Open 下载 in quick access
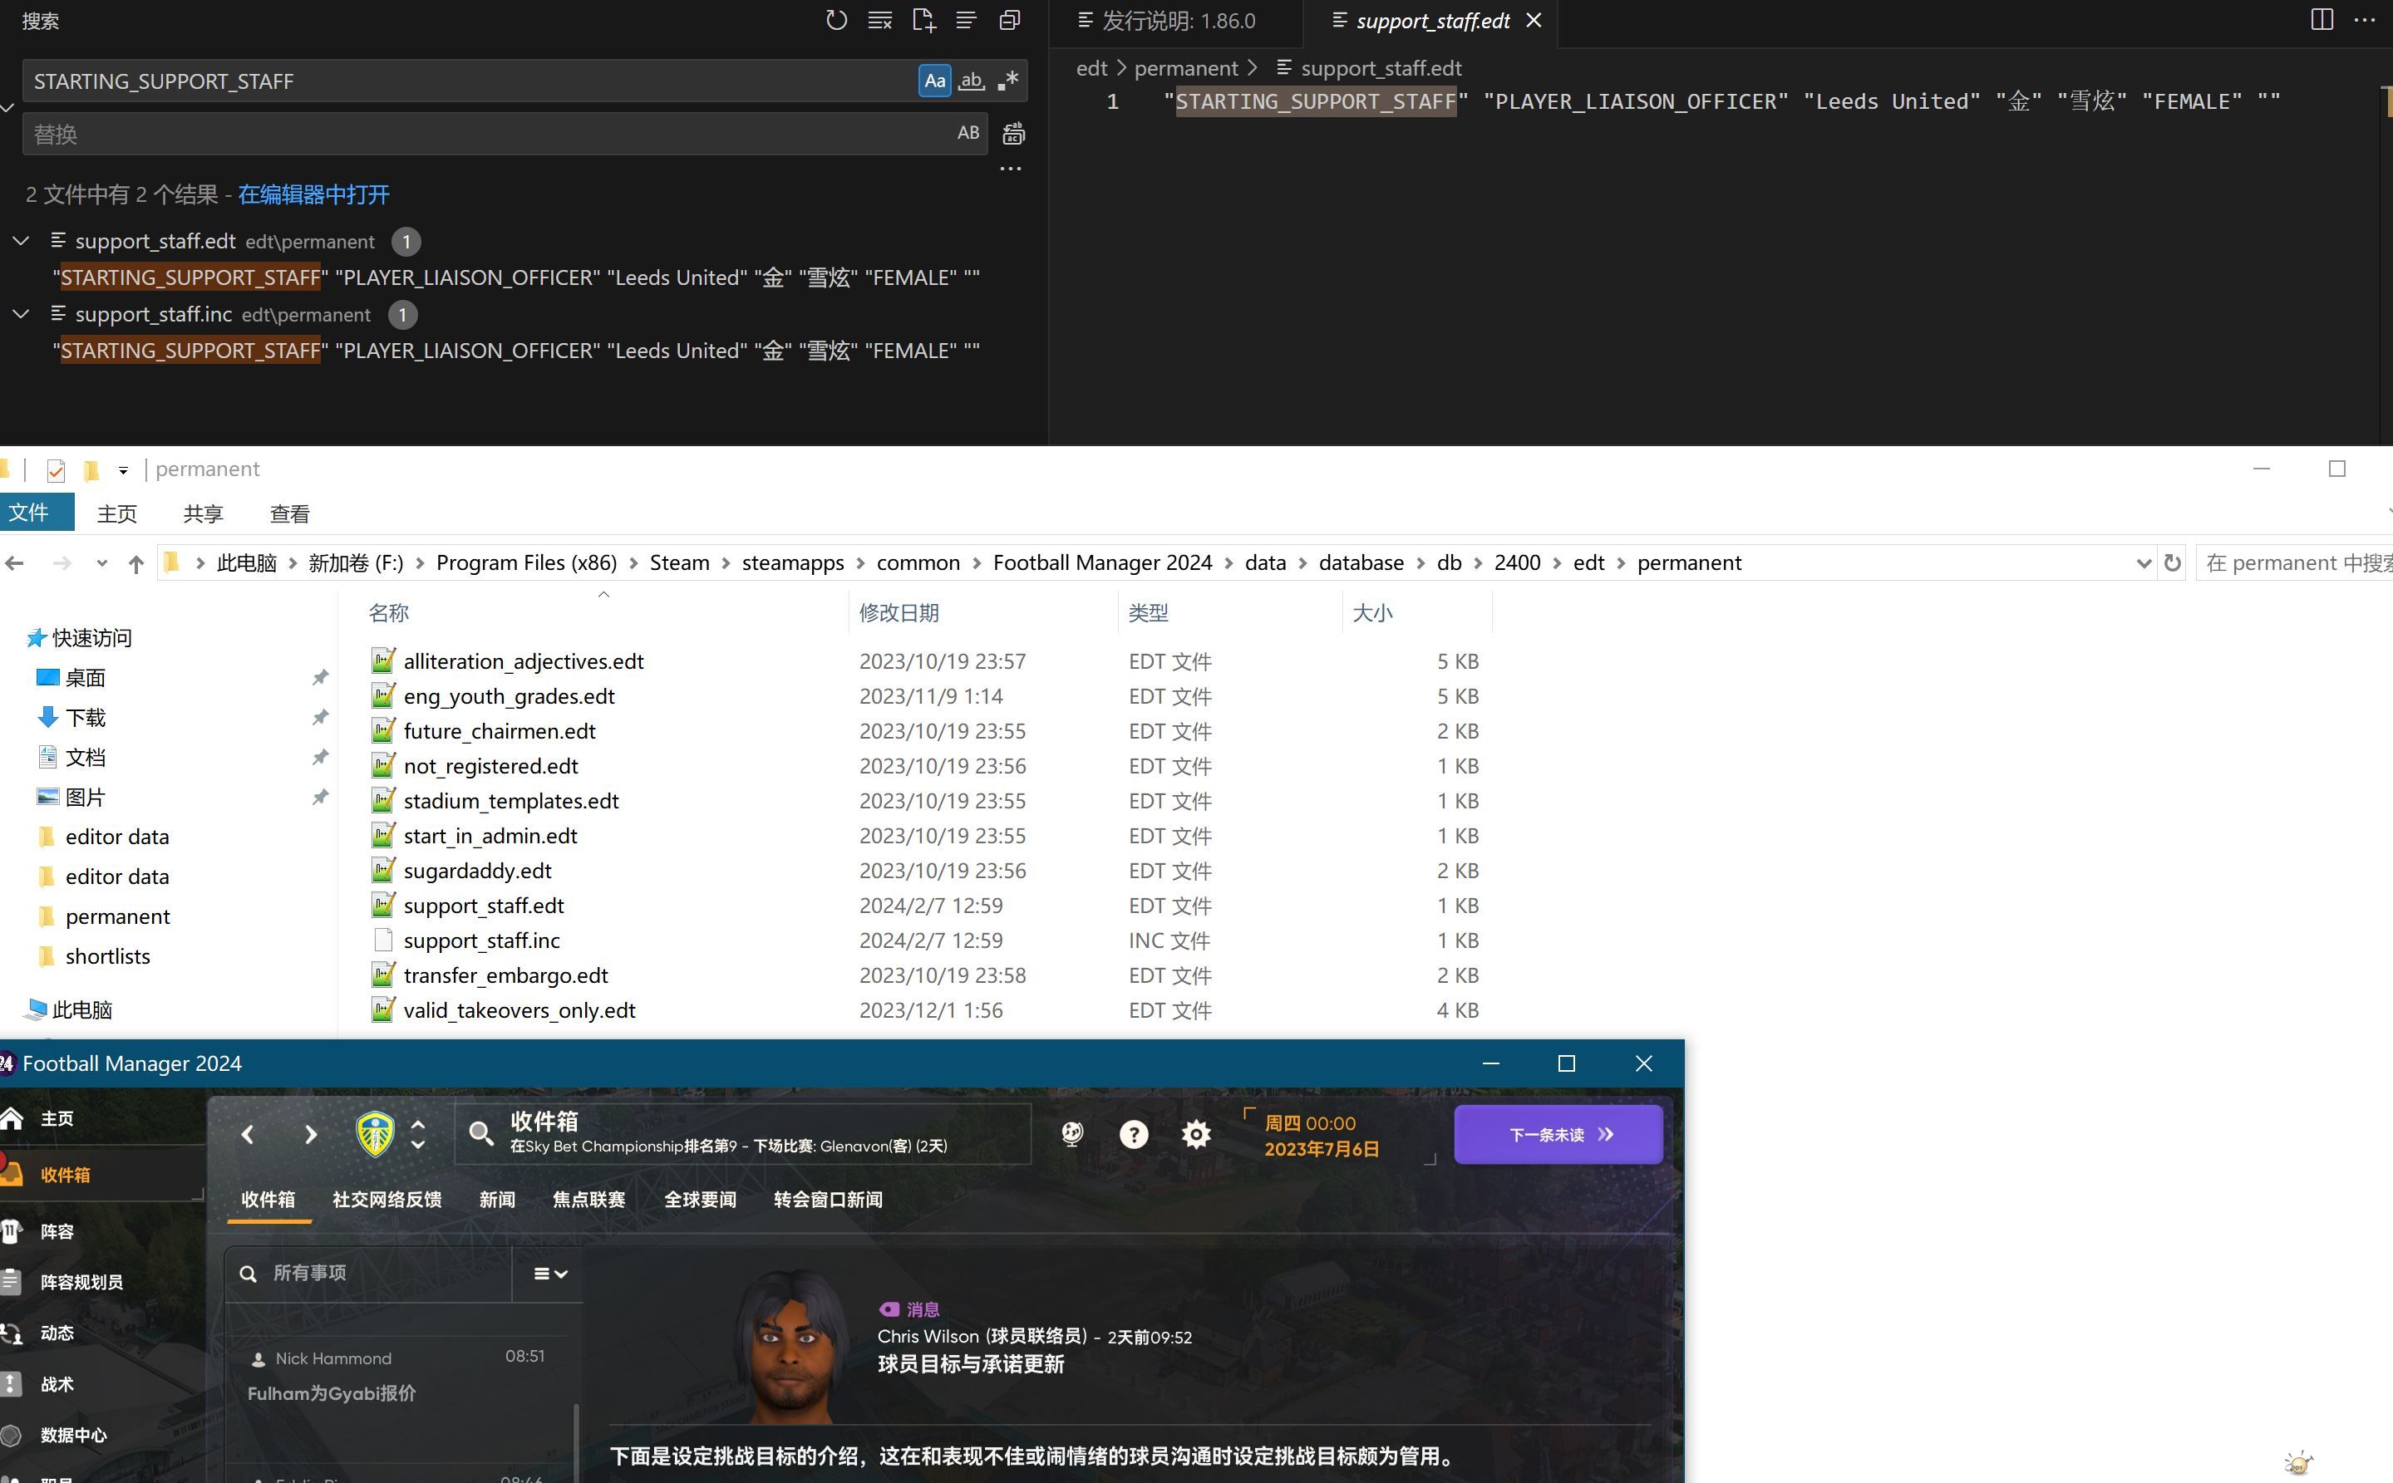This screenshot has width=2393, height=1483. pos(86,717)
